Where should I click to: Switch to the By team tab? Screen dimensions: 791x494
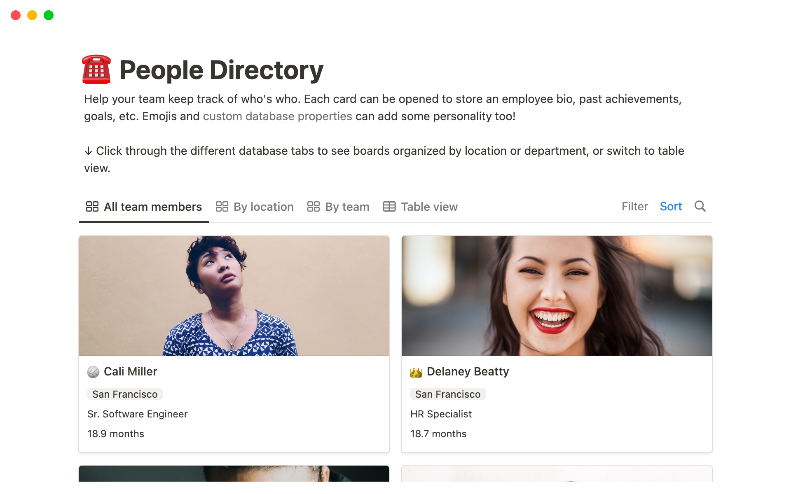[347, 207]
